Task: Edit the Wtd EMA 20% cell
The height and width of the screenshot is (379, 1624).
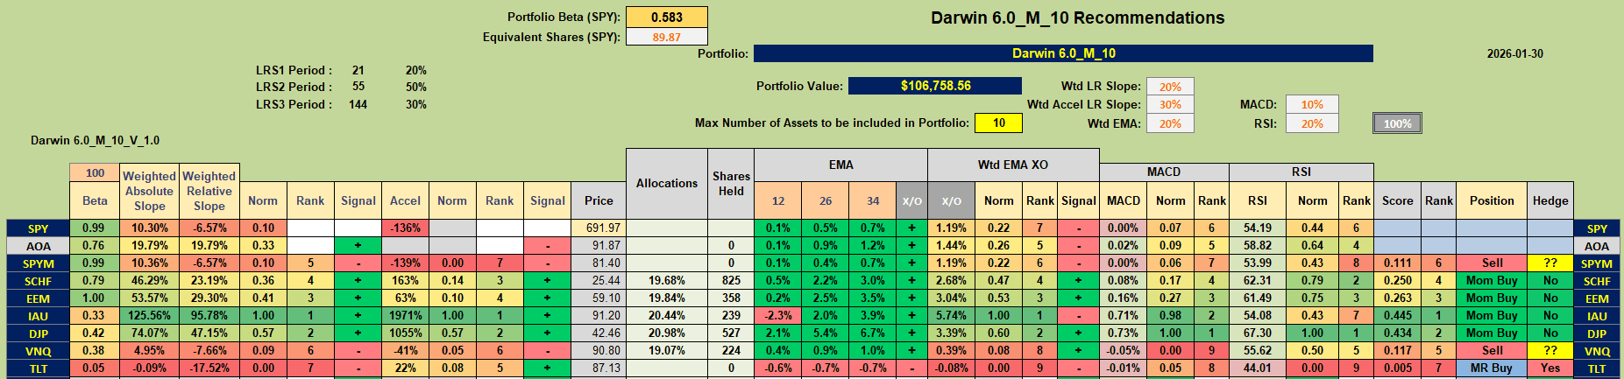Action: click(1170, 123)
